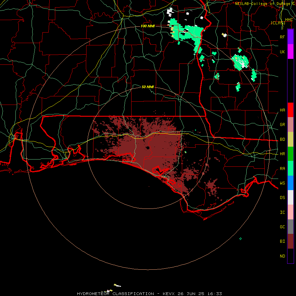Click the GR pink legend swatch

(x=290, y=125)
